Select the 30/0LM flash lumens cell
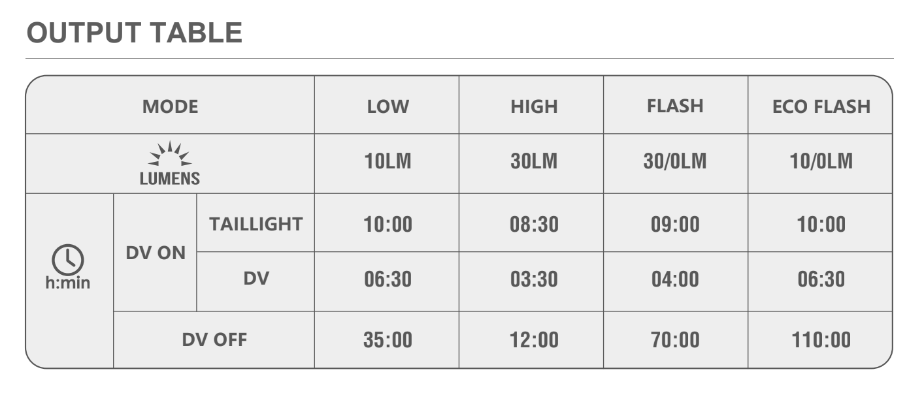Screen dimensions: 924x393 675,162
